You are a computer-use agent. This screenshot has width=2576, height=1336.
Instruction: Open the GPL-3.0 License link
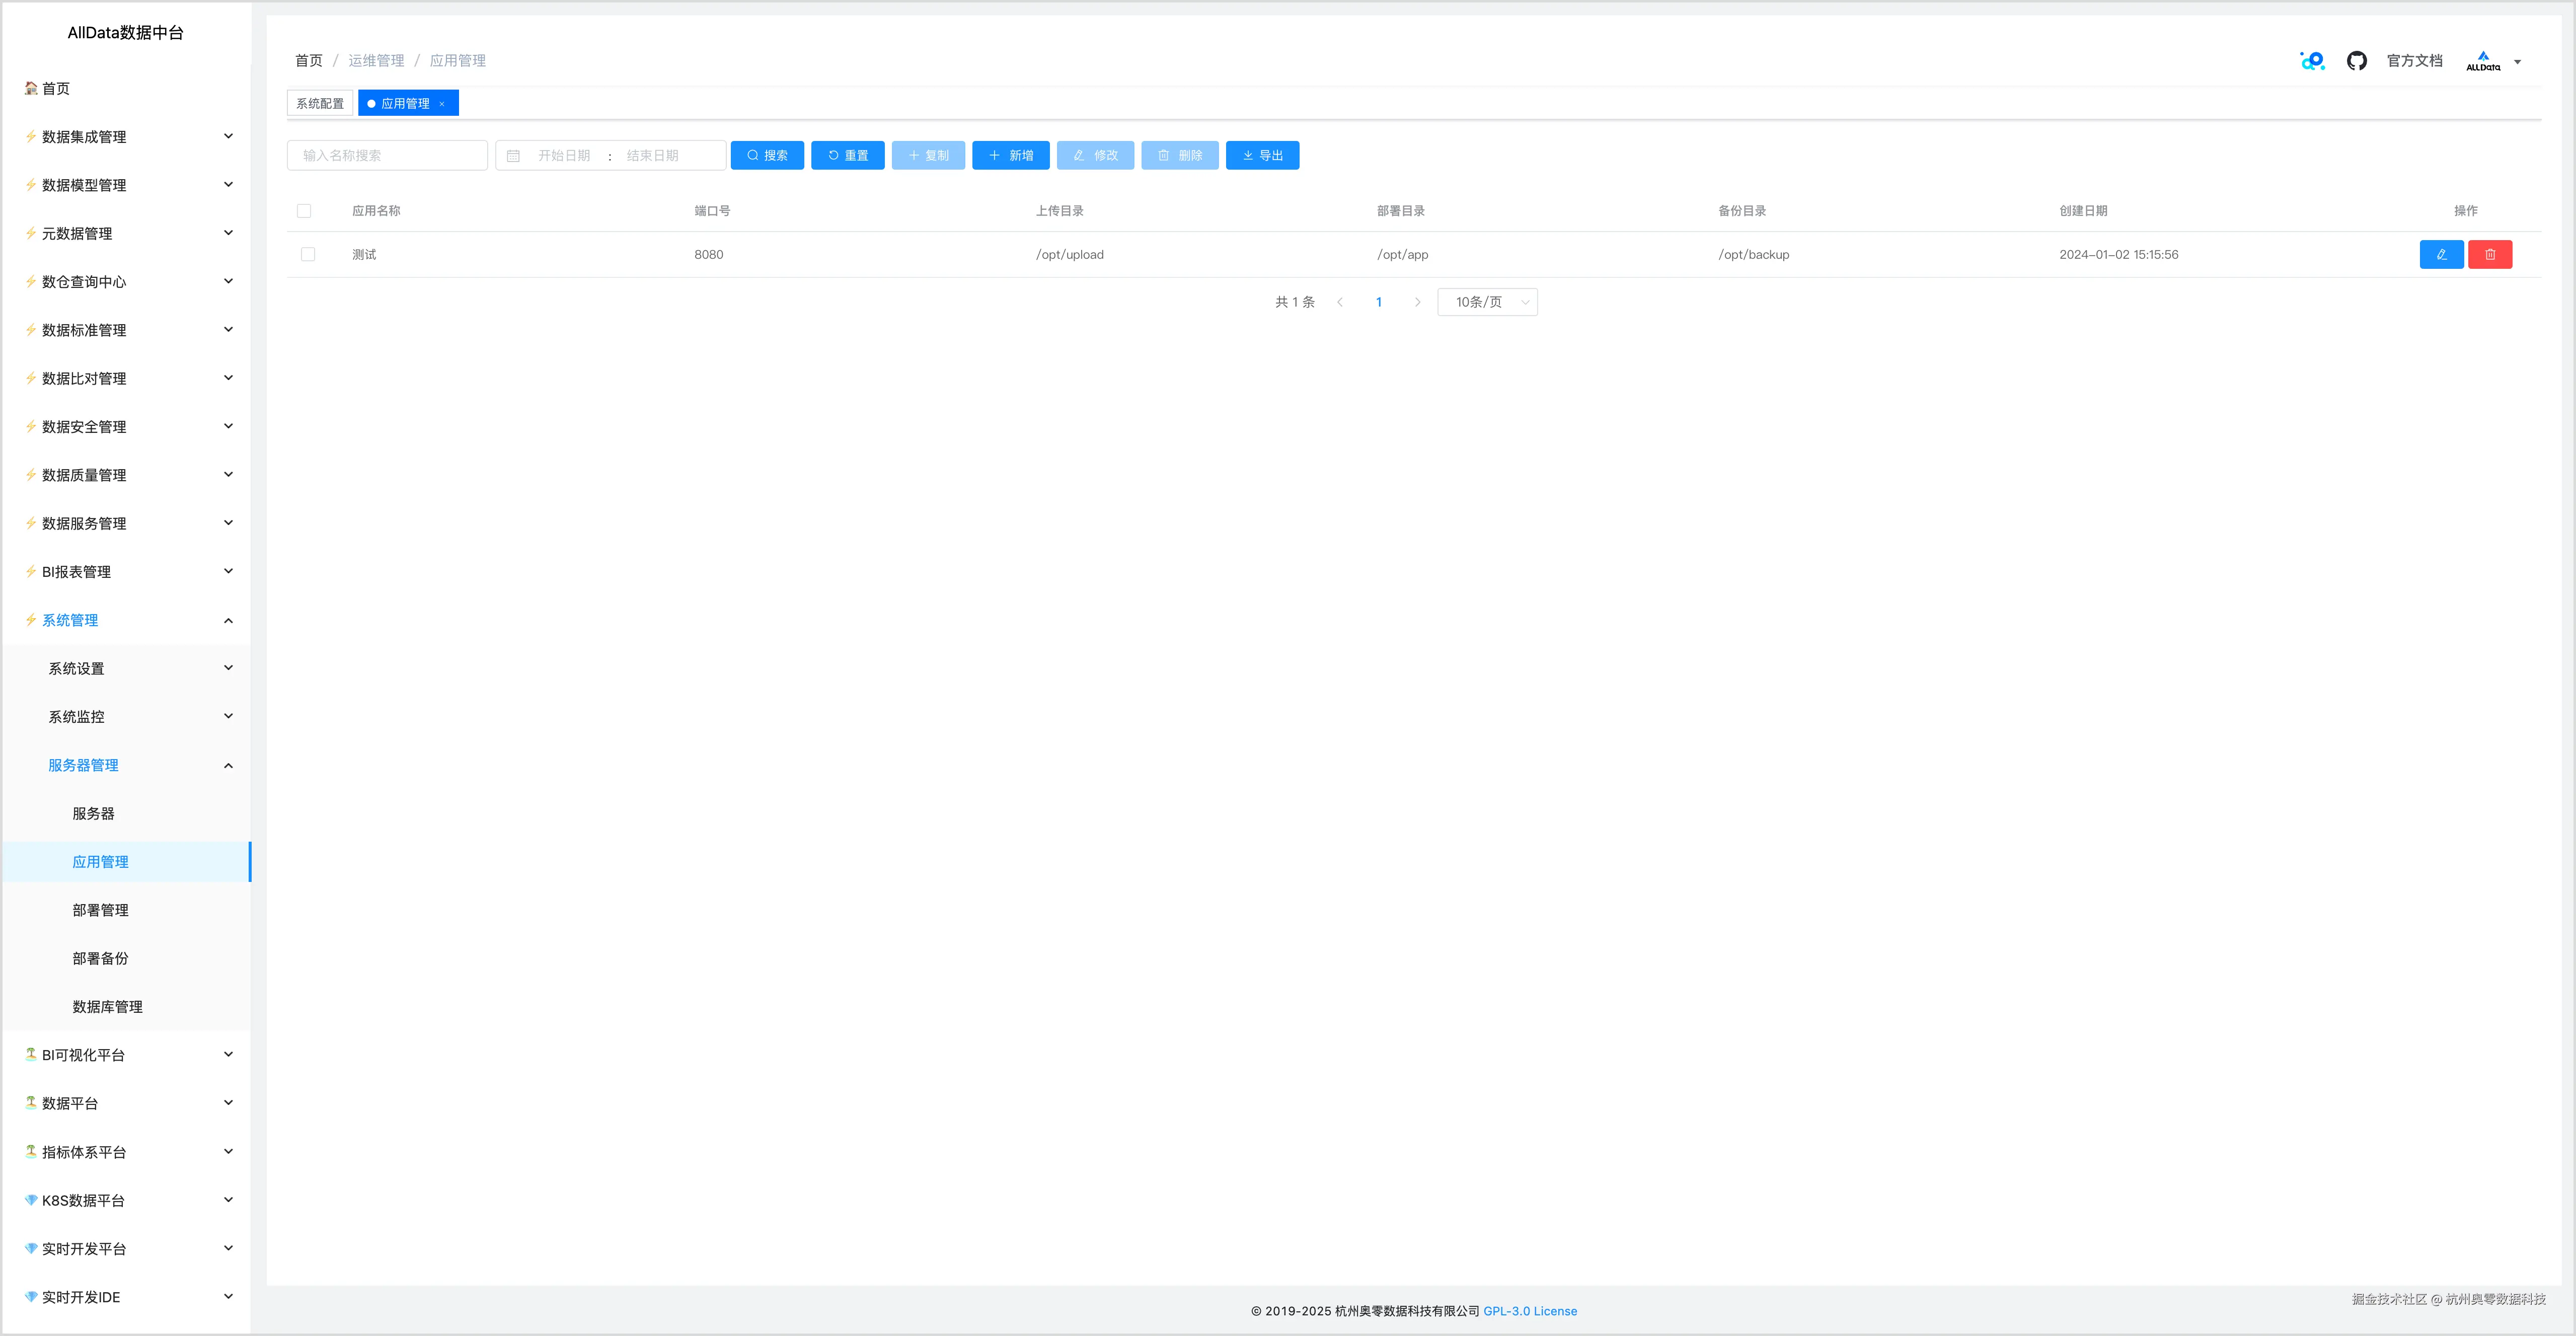[1530, 1311]
